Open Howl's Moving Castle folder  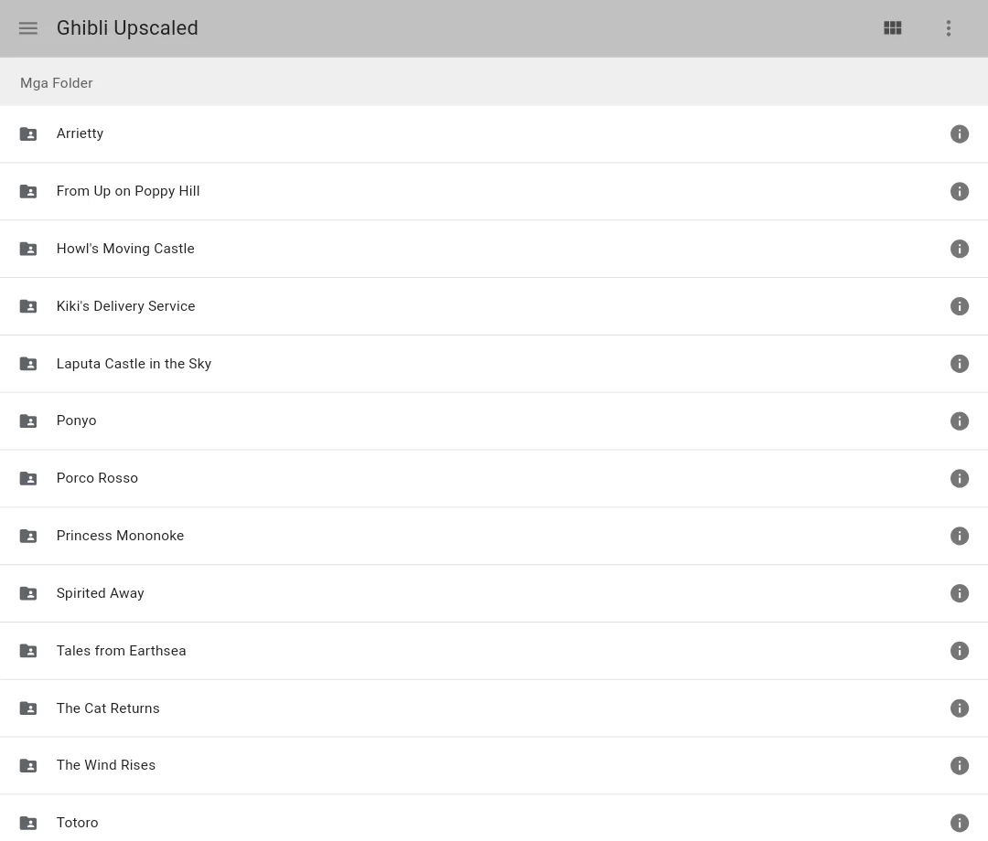point(494,249)
